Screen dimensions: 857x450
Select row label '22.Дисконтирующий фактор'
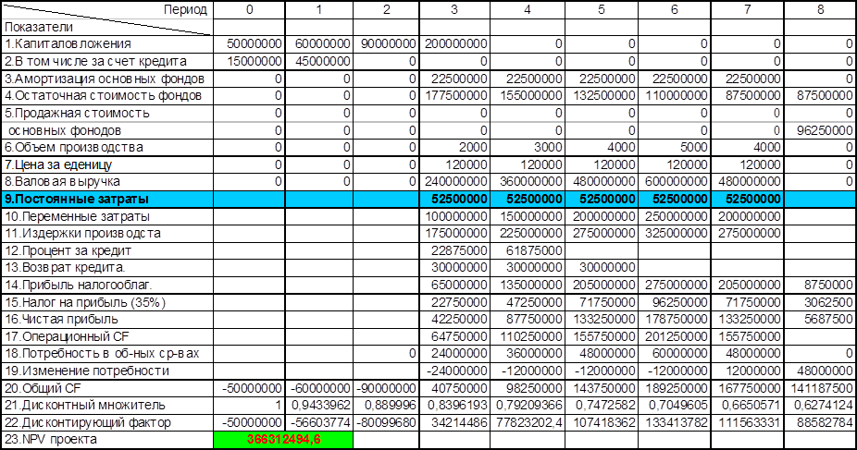(x=87, y=422)
